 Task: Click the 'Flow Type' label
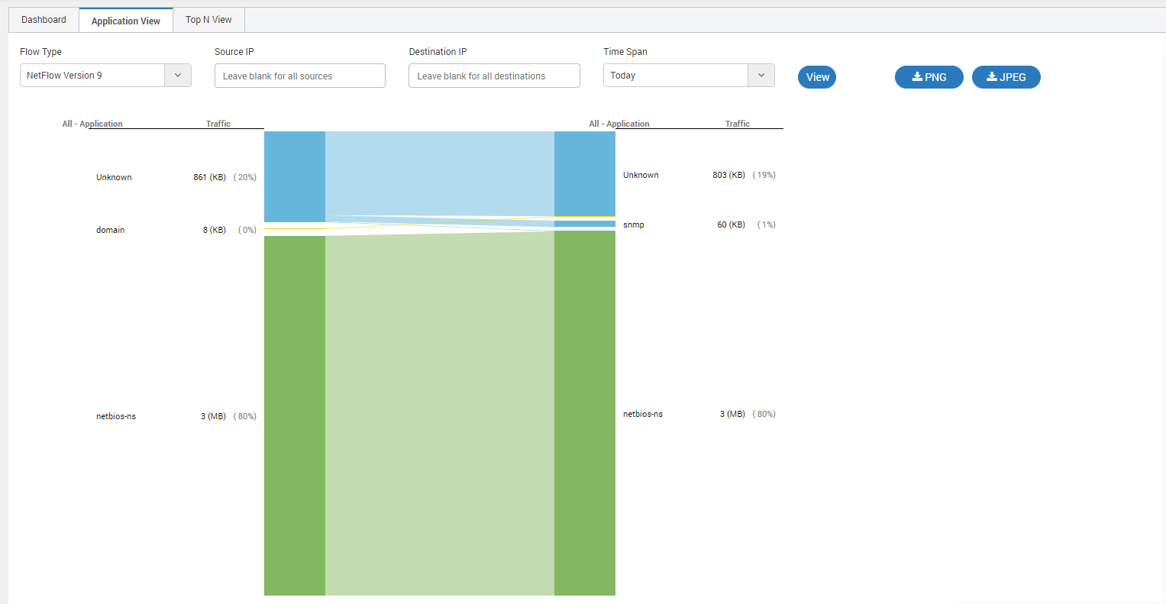click(40, 52)
